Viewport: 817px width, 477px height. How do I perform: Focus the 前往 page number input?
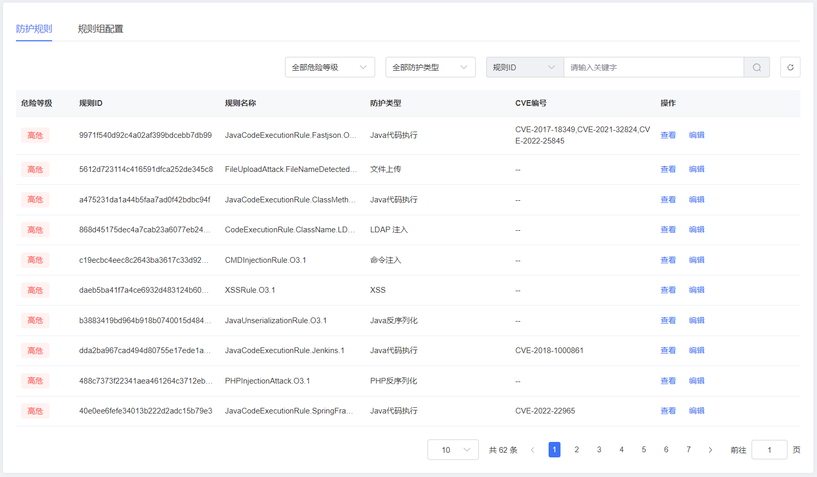point(770,450)
